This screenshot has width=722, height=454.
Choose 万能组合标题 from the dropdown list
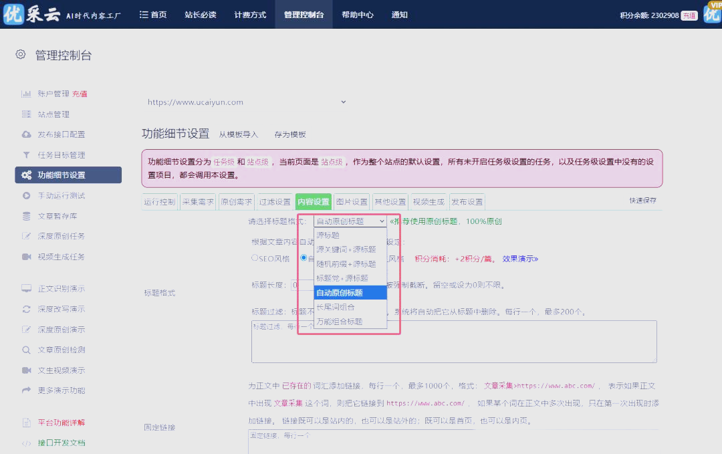click(339, 322)
